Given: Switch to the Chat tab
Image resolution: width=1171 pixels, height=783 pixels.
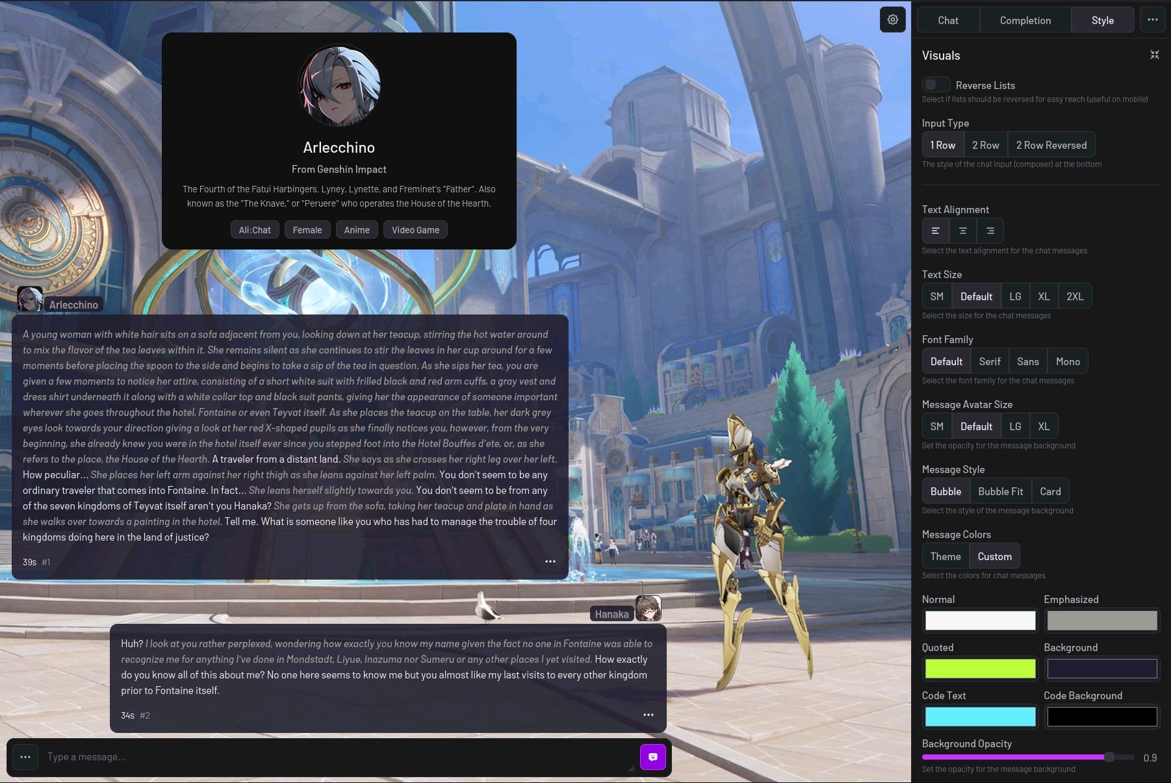Looking at the screenshot, I should coord(947,20).
